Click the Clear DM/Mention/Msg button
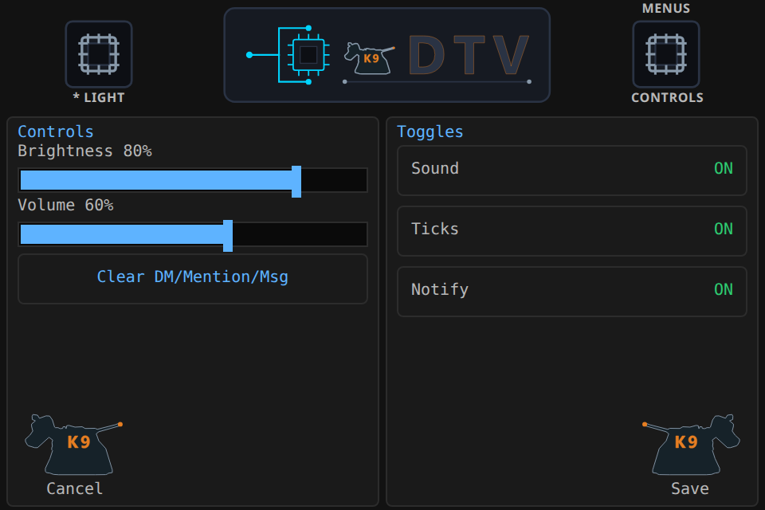 tap(193, 279)
